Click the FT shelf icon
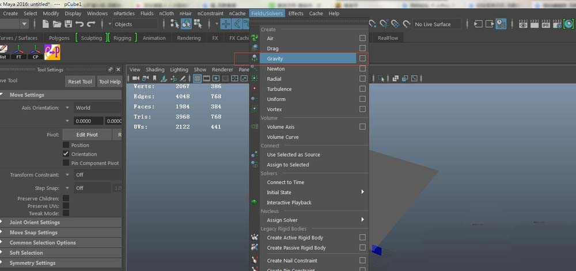The image size is (576, 271). (x=18, y=52)
